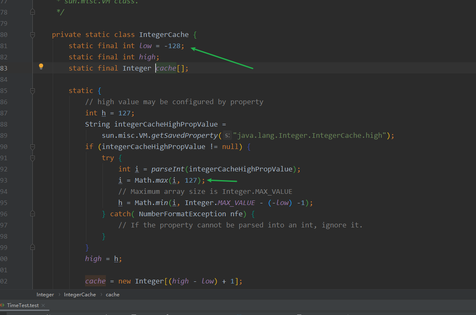The image size is (476, 315).
Task: Toggle folding of the if block on line 90
Action: click(x=32, y=147)
